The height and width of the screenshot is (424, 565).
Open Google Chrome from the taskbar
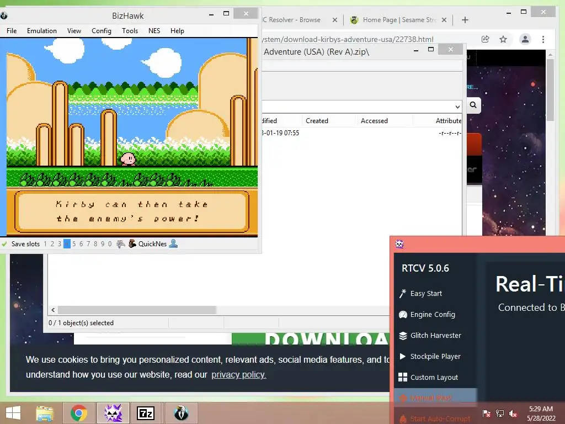[79, 413]
